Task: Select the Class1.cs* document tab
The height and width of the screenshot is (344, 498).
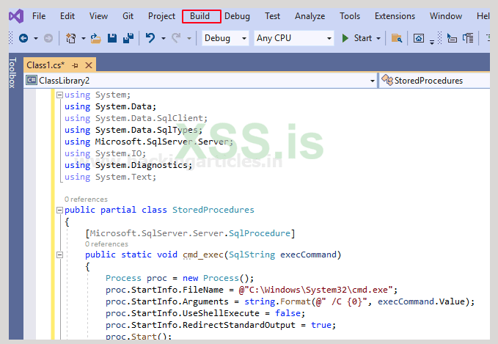Action: pos(45,65)
